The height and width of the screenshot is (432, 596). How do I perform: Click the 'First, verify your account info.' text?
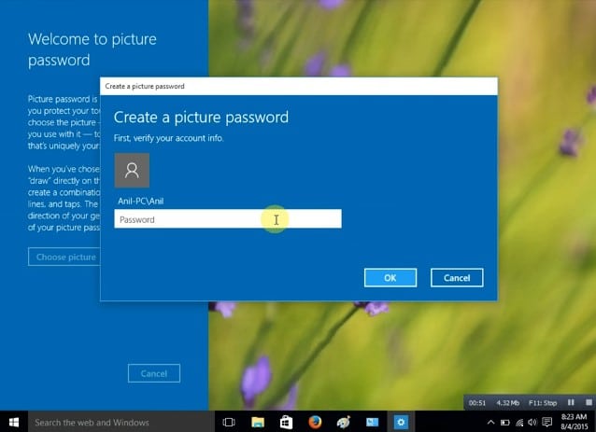tap(168, 138)
